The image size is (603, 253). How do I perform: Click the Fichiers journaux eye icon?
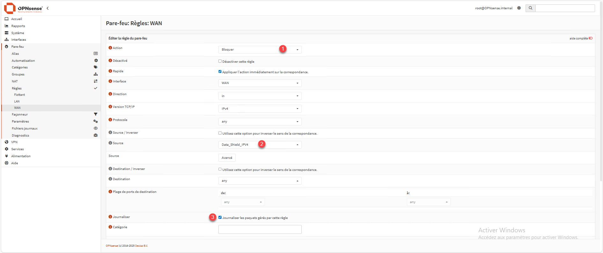[x=96, y=128]
